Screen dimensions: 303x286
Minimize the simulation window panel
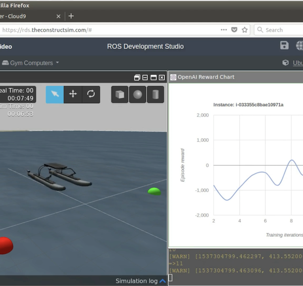click(145, 77)
